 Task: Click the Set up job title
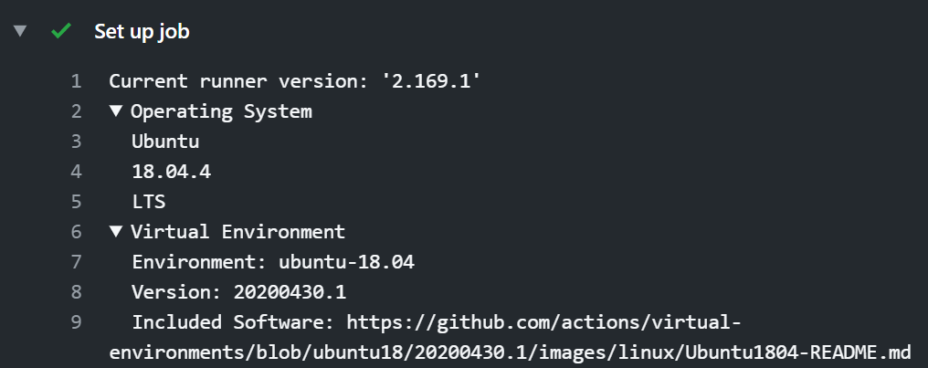[x=142, y=31]
